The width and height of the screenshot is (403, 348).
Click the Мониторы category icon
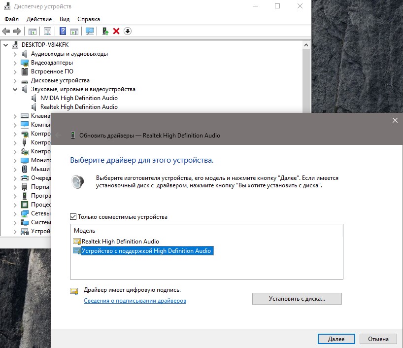pyautogui.click(x=25, y=160)
